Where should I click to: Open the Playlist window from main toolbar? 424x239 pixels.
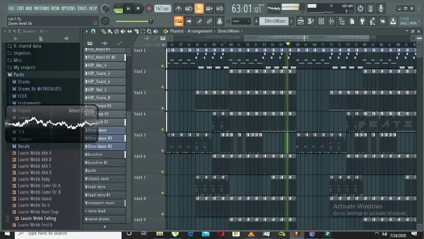tap(300, 22)
